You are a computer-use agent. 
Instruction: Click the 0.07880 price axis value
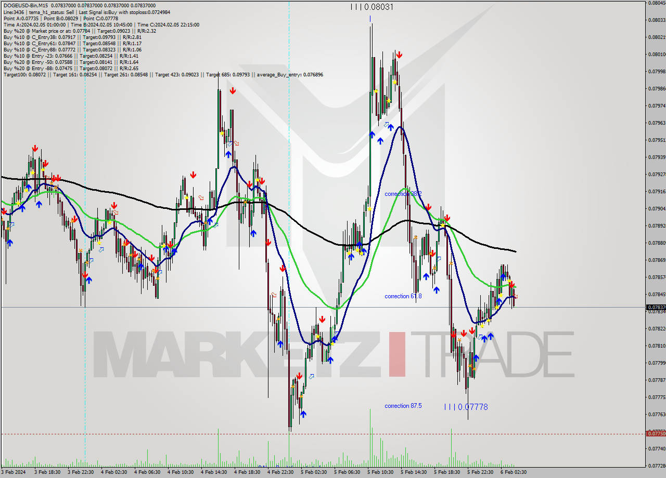(657, 243)
